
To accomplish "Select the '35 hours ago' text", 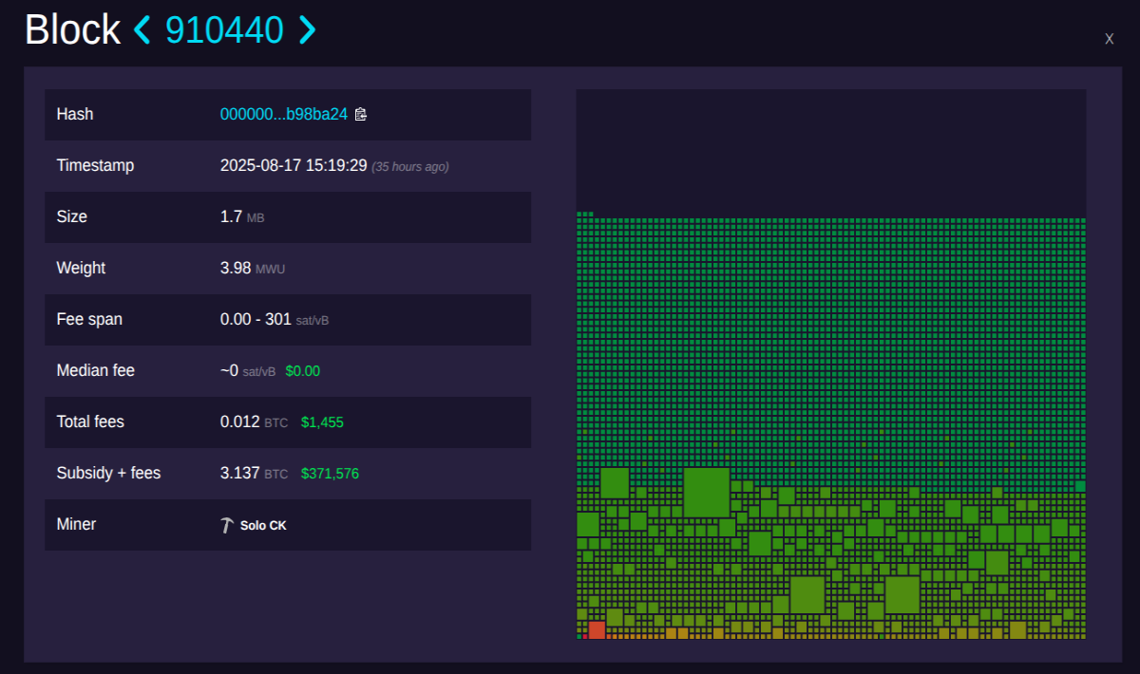I will point(409,166).
